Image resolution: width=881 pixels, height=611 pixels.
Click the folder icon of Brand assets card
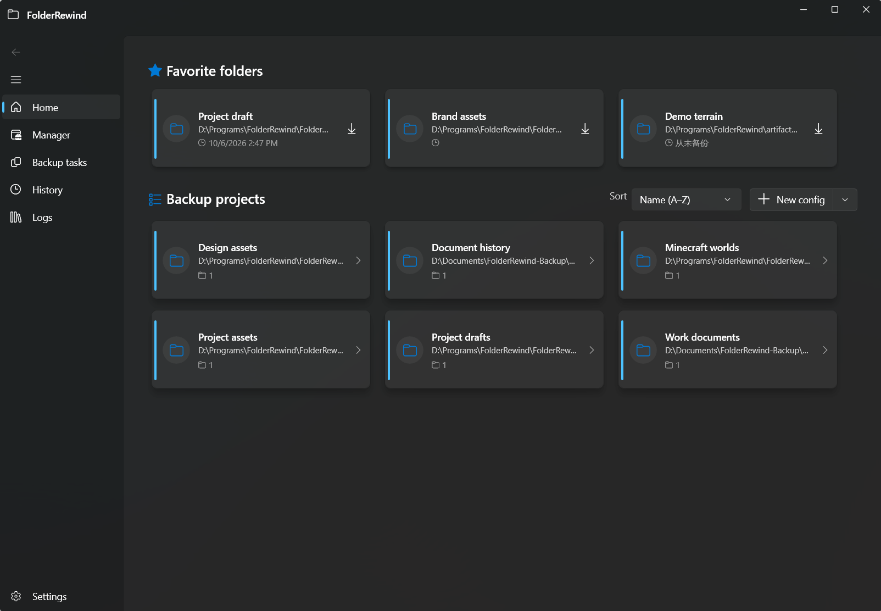pos(410,129)
